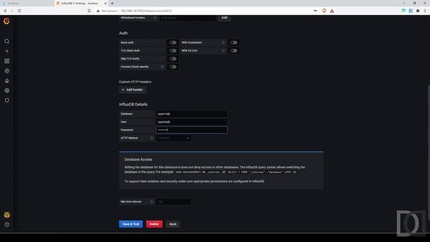The width and height of the screenshot is (430, 242).
Task: Toggle the Forward OAuth Identity switch
Action: coord(173,67)
